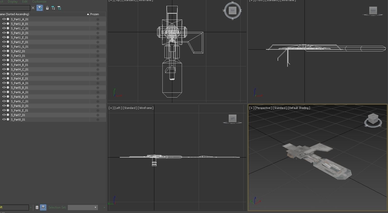Click the LEFT ViewCube in Left viewport
Image resolution: width=388 pixels, height=213 pixels.
232,118
